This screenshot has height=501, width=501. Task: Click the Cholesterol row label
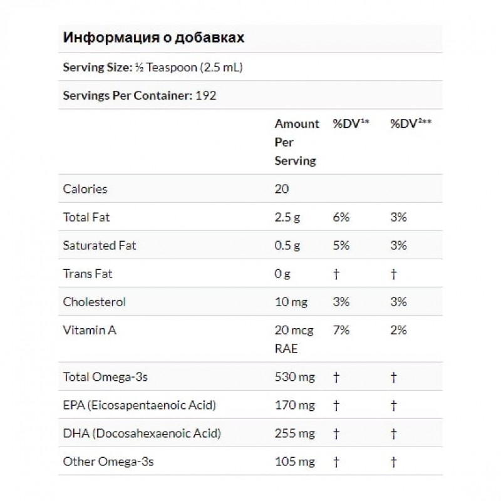click(x=95, y=302)
